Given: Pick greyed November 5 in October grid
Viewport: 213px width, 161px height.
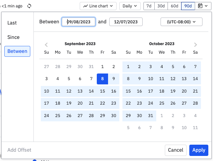Looking at the screenshot, I should 128,128.
